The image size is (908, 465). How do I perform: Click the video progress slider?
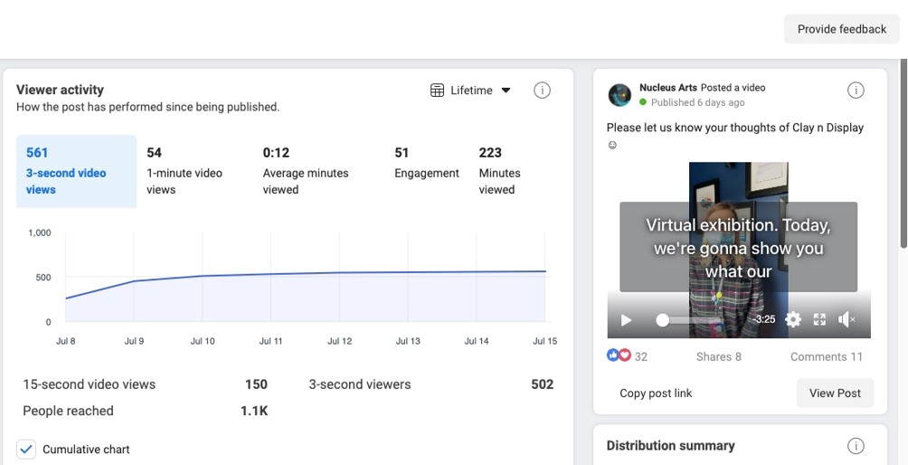click(x=692, y=320)
